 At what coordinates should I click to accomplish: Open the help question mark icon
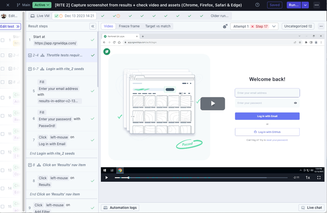tap(258, 5)
